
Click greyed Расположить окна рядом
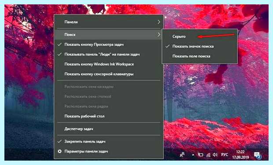click(109, 106)
